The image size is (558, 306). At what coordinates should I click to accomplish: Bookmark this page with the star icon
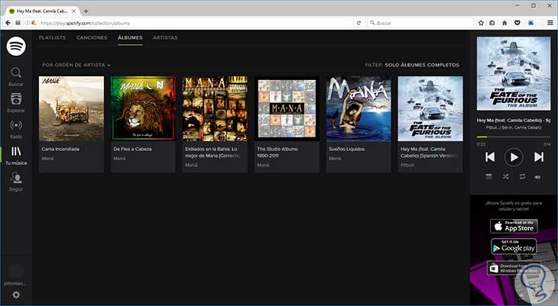[481, 23]
